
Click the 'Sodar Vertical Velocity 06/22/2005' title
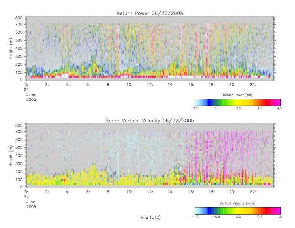150,121
